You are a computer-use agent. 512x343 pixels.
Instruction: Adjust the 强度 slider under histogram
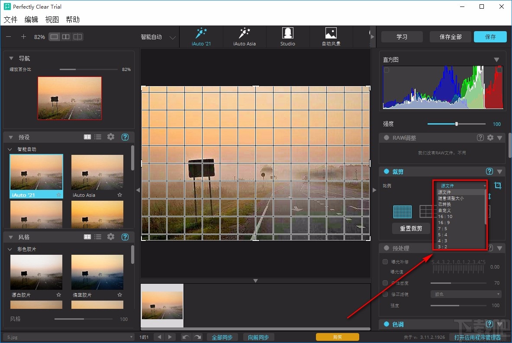(456, 124)
